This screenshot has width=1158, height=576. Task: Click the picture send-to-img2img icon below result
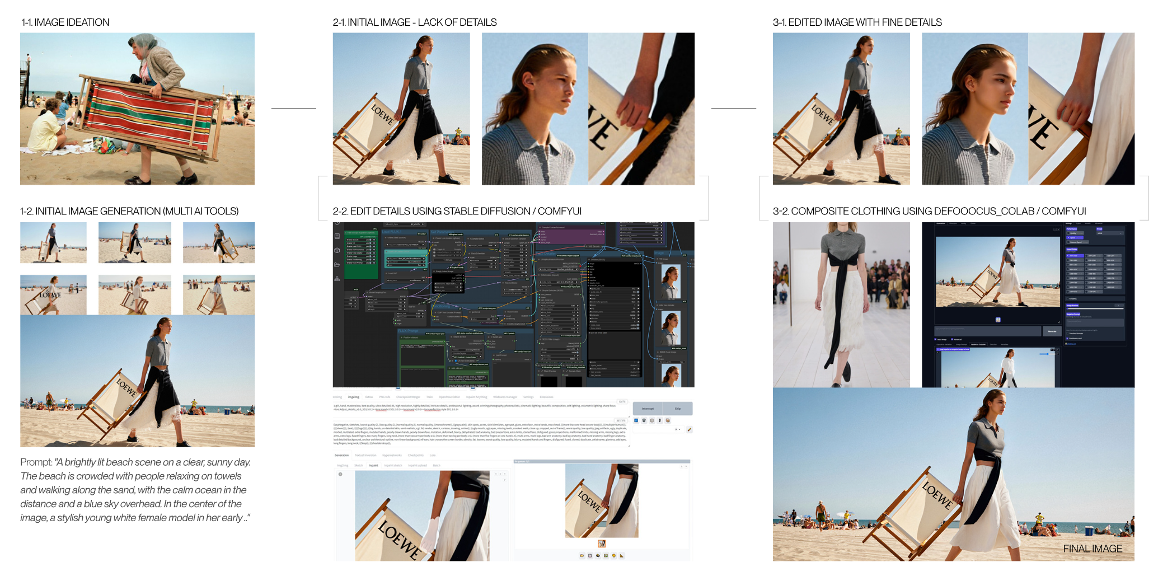pos(606,555)
